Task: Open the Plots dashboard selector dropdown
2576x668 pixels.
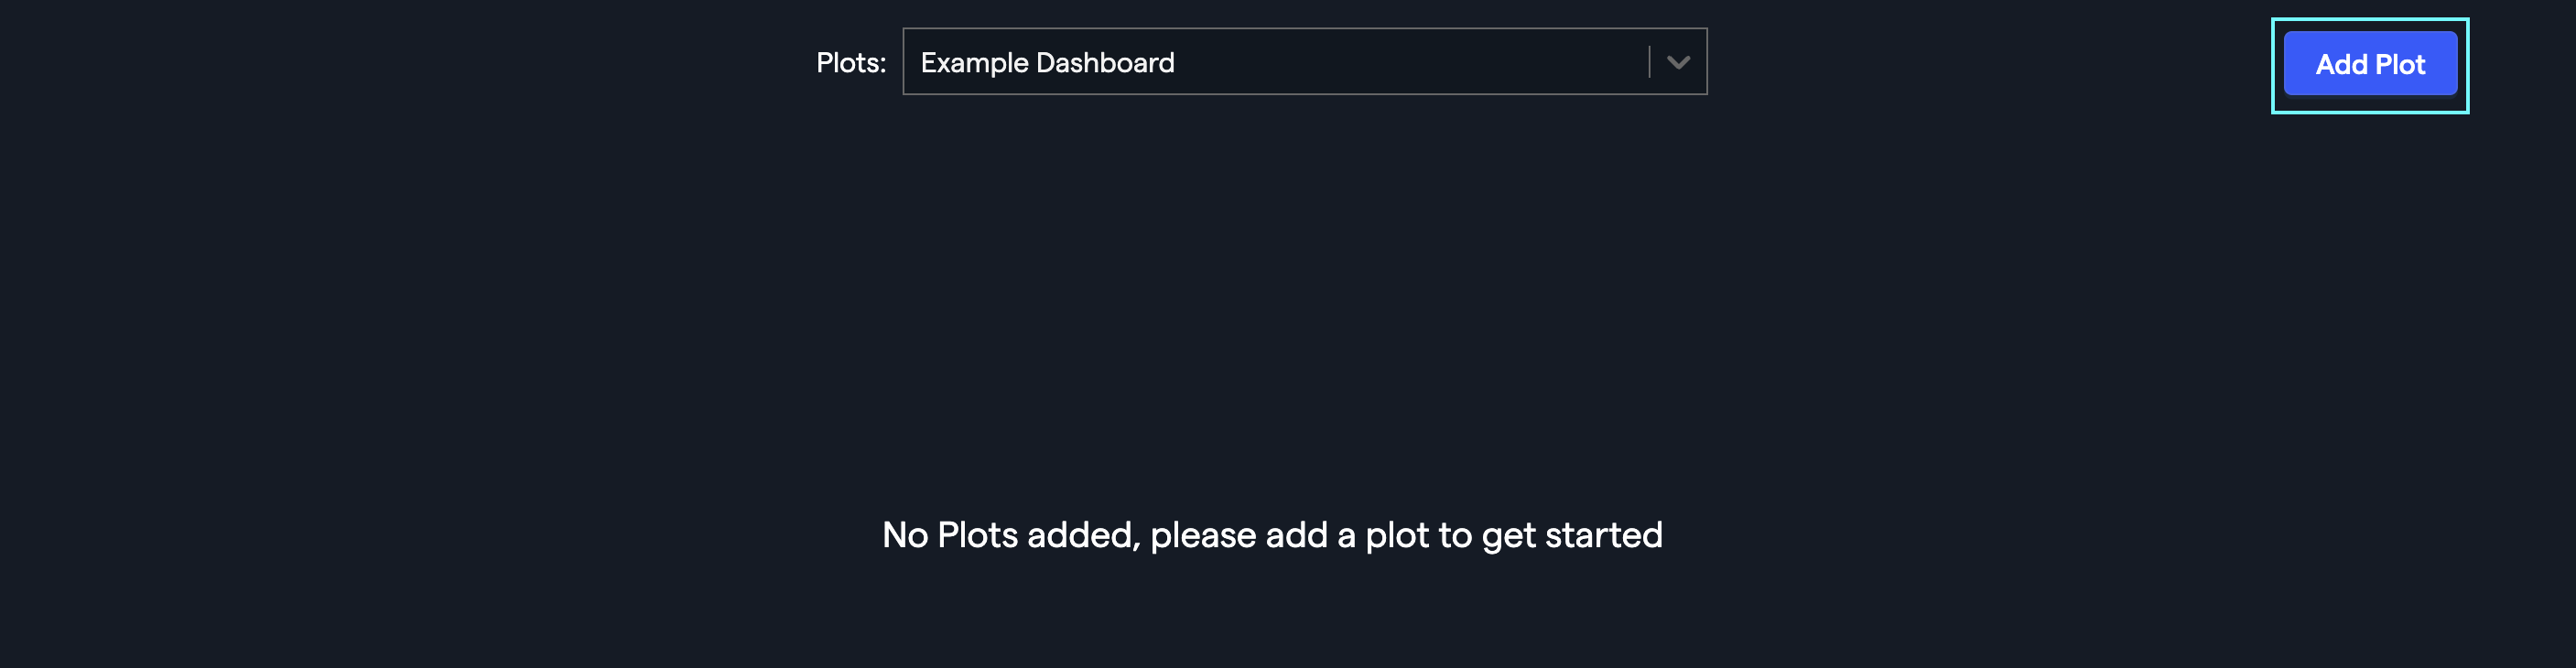Action: [1300, 62]
